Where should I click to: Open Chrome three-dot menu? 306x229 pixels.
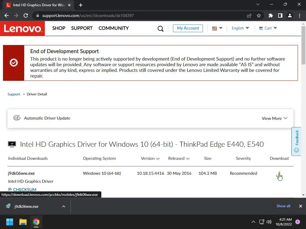[299, 16]
